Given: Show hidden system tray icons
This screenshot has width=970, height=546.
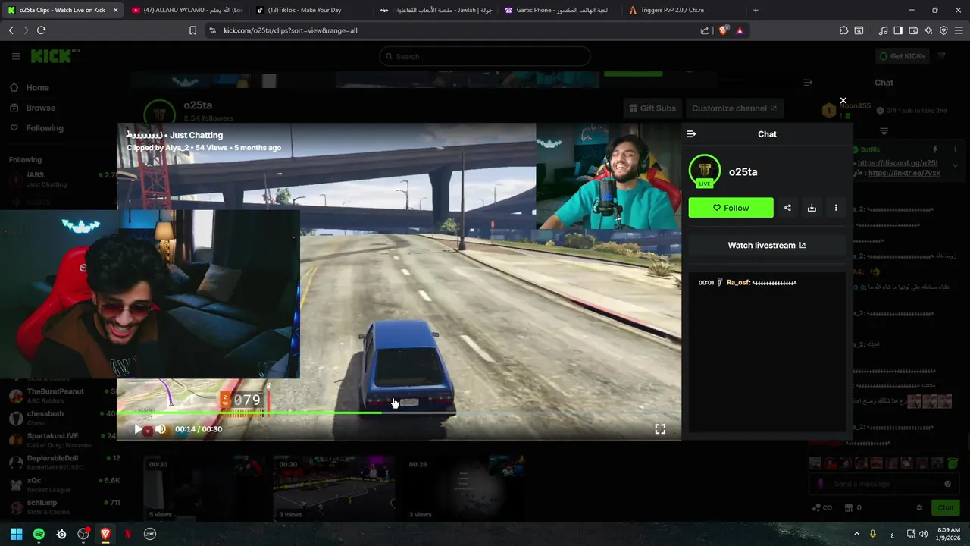Looking at the screenshot, I should 857,534.
